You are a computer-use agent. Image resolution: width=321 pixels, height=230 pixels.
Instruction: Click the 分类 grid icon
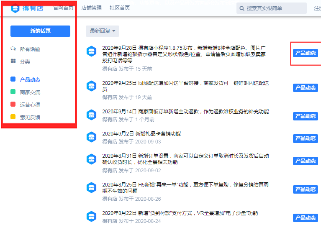(13, 61)
